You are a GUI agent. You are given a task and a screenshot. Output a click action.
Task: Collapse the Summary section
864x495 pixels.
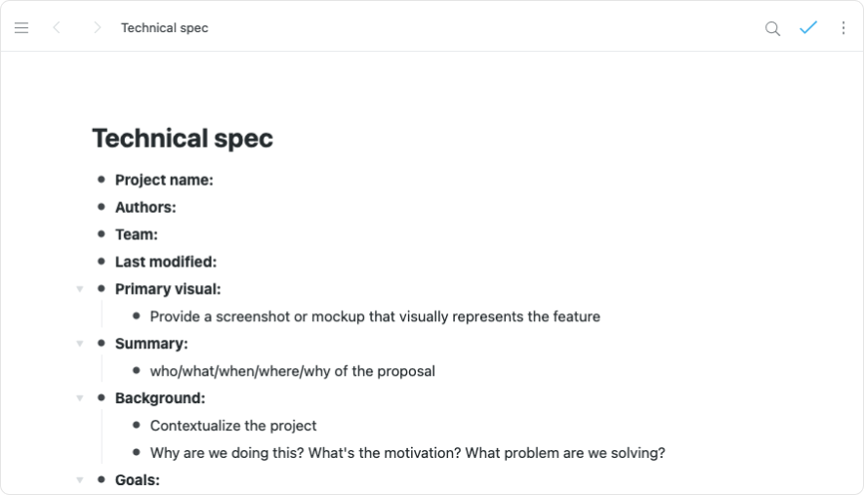pyautogui.click(x=80, y=344)
